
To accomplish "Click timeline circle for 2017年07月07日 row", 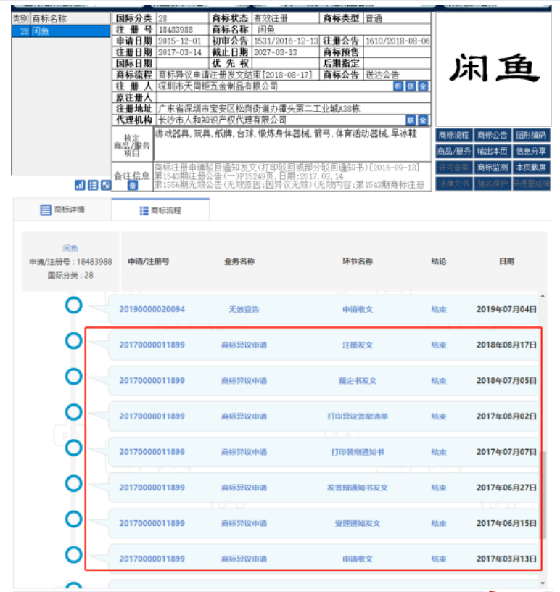I will tap(74, 448).
